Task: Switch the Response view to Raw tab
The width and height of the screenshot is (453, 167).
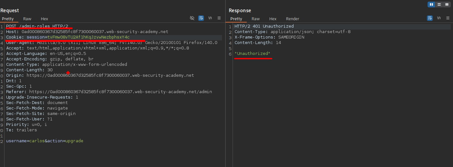Action: pyautogui.click(x=256, y=19)
